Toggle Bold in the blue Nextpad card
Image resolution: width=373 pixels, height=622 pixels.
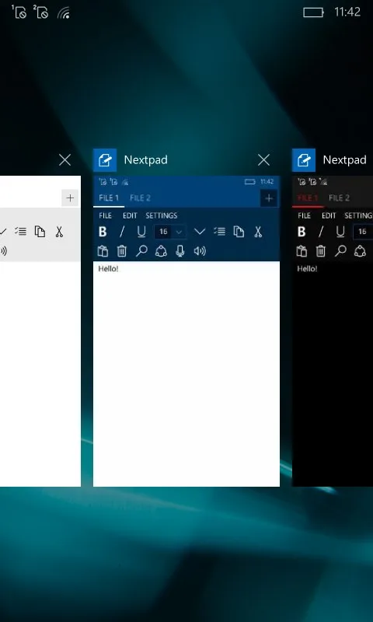(103, 232)
